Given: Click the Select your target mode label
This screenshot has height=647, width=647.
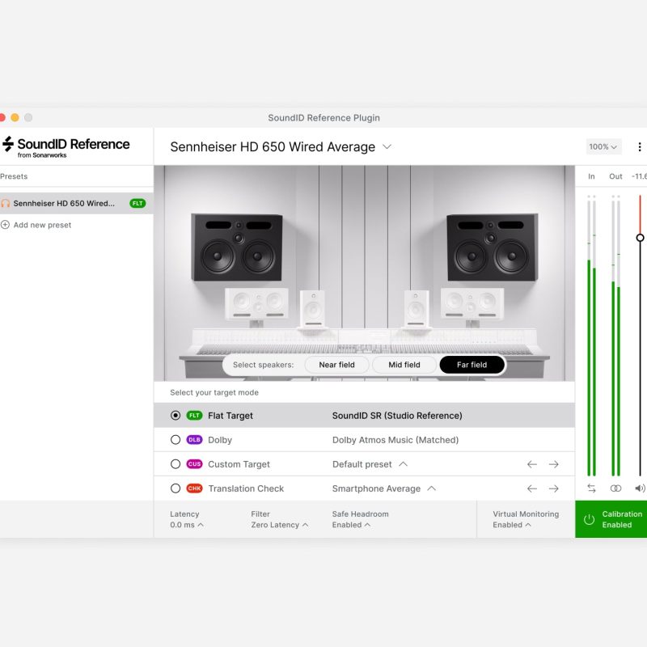Looking at the screenshot, I should pos(214,392).
